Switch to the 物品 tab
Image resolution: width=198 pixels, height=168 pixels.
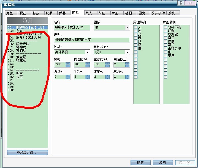pyautogui.click(x=51, y=13)
